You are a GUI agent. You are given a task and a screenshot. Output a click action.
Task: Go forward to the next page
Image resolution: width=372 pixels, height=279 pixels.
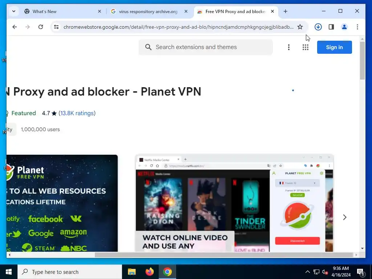[x=28, y=27]
